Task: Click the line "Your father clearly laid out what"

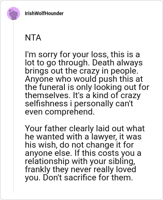Action: click(85, 128)
